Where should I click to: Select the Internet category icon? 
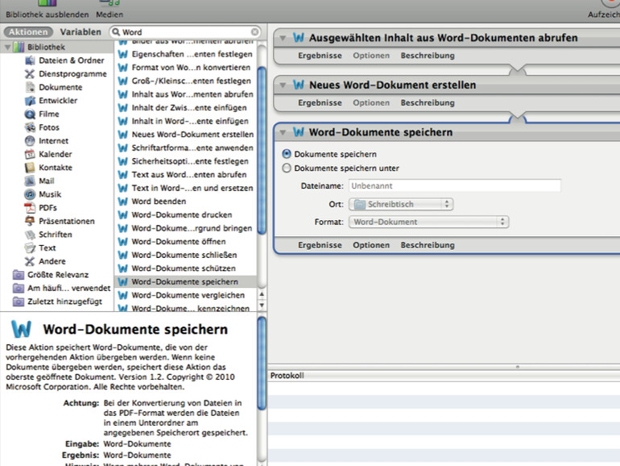30,140
